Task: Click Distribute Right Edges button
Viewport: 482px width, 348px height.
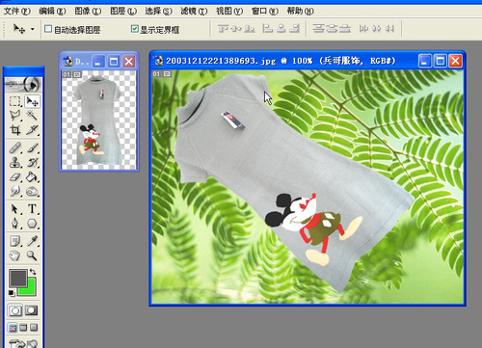Action: 389,29
